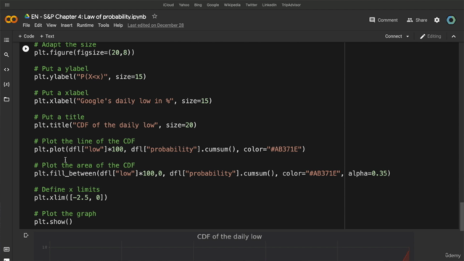Open the Insert menu
The width and height of the screenshot is (464, 261).
point(66,25)
